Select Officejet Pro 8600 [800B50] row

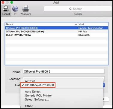coord(57,28)
